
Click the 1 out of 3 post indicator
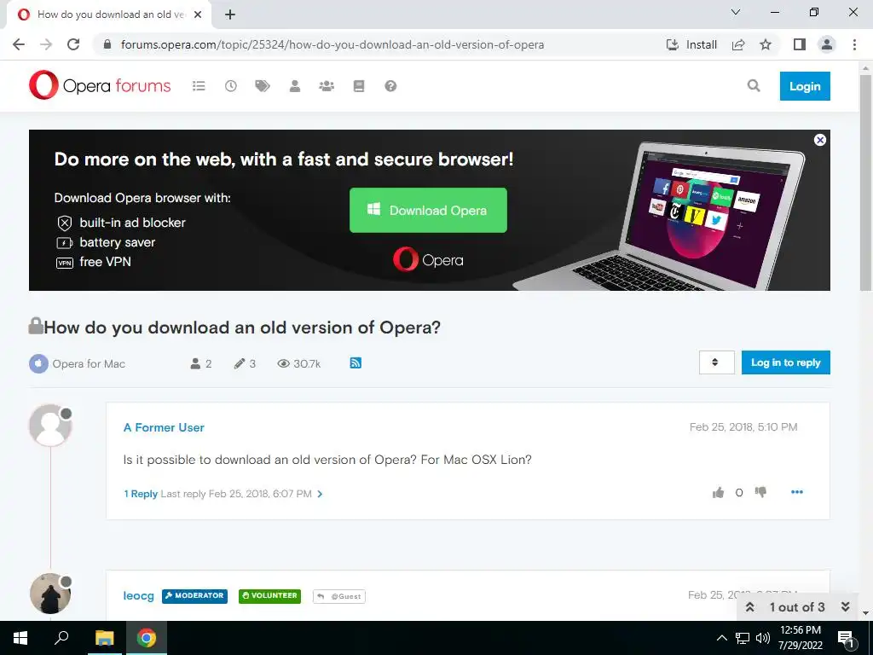[797, 607]
